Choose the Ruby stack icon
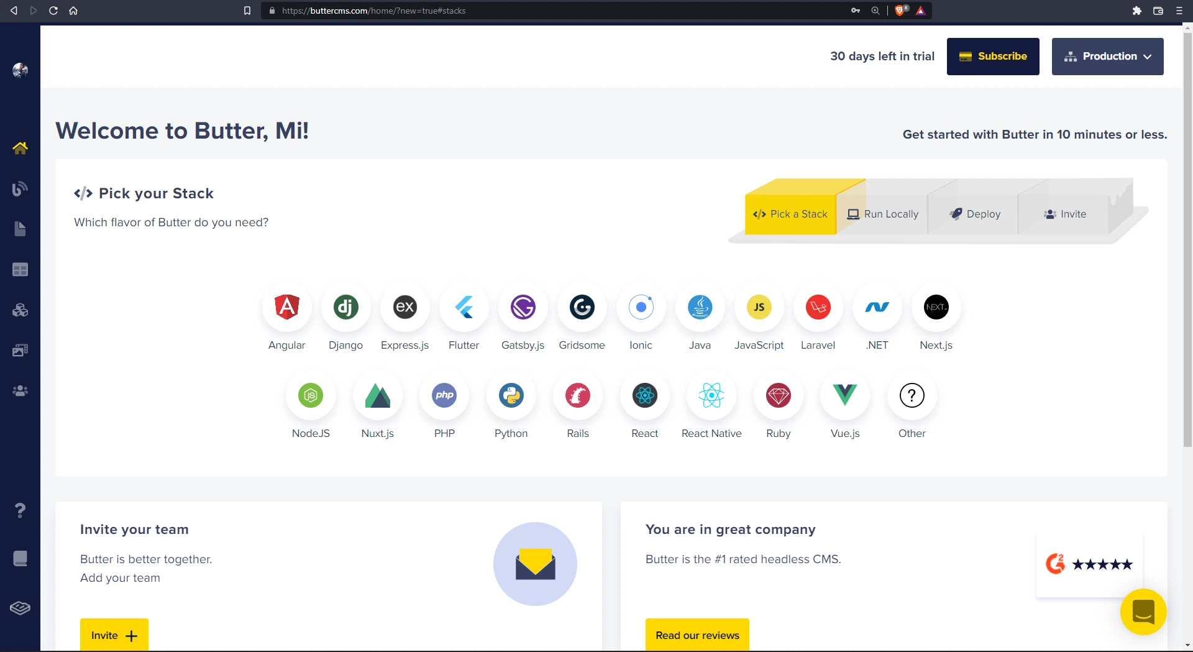1193x652 pixels. 778,395
